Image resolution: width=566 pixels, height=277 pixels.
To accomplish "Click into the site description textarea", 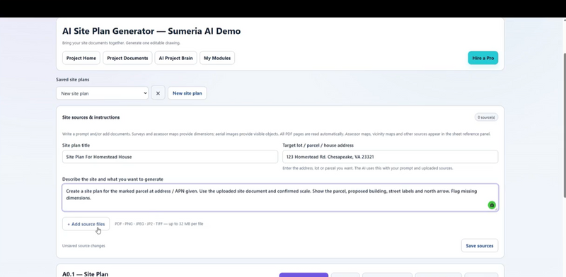I will point(280,197).
